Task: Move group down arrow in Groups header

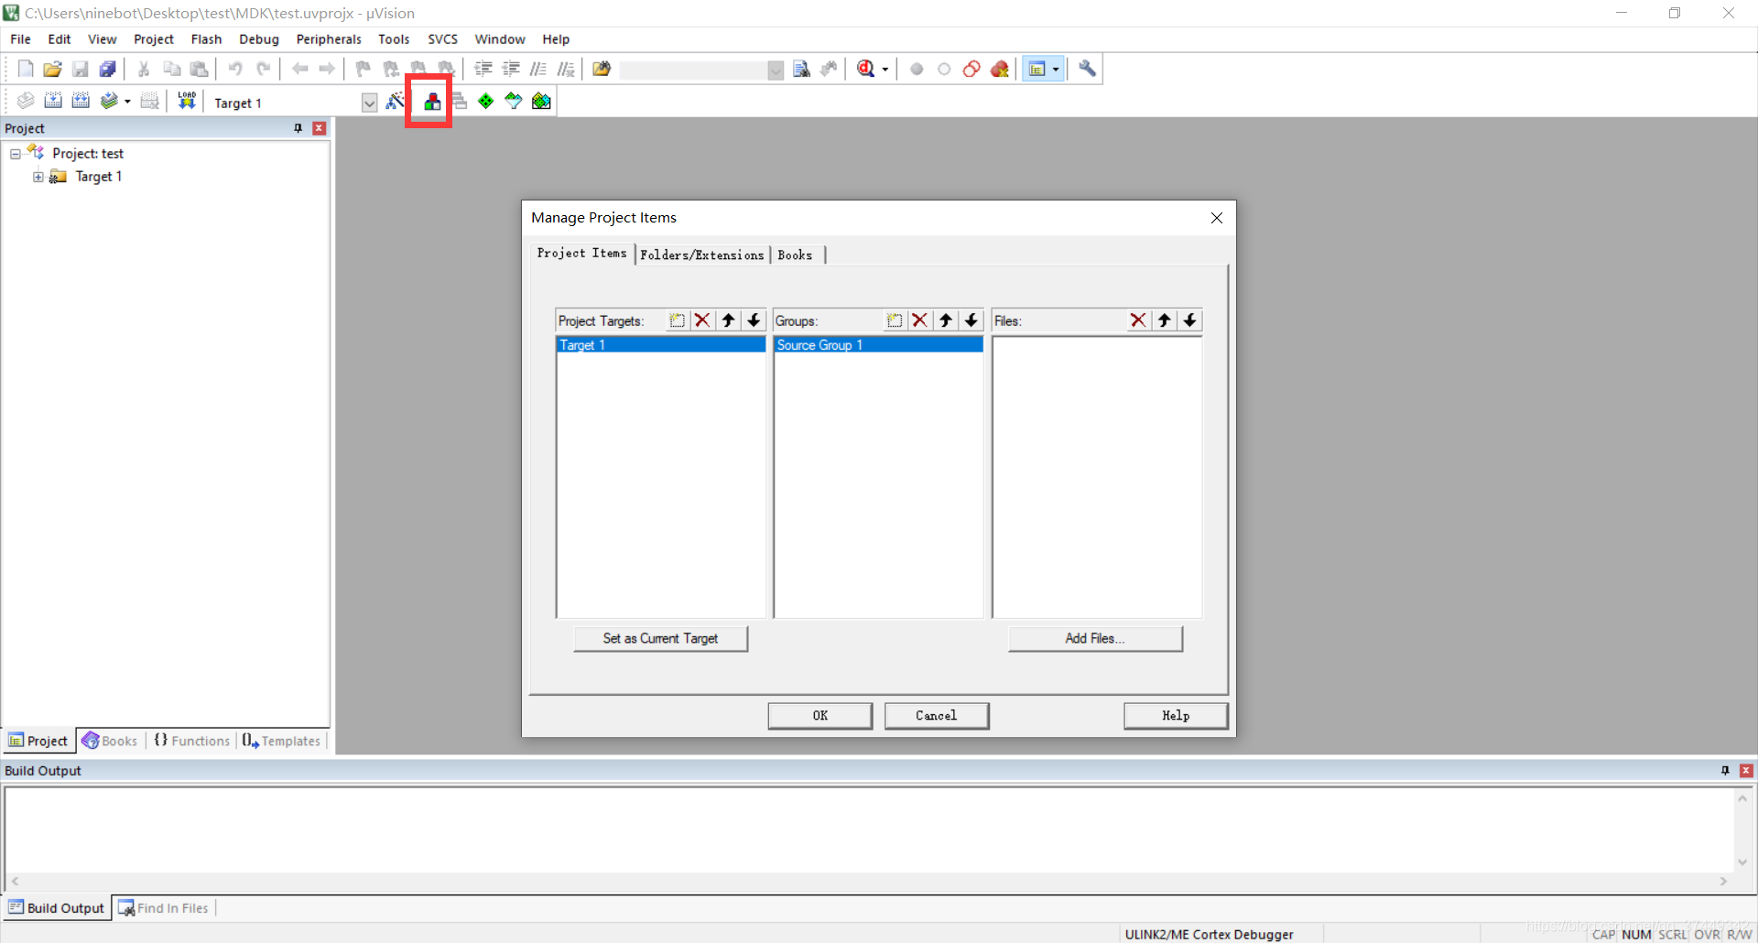Action: click(x=971, y=320)
